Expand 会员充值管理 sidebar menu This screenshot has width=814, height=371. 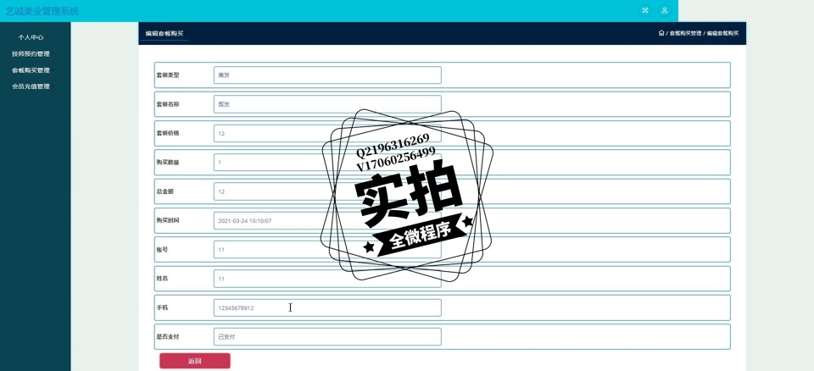[31, 86]
